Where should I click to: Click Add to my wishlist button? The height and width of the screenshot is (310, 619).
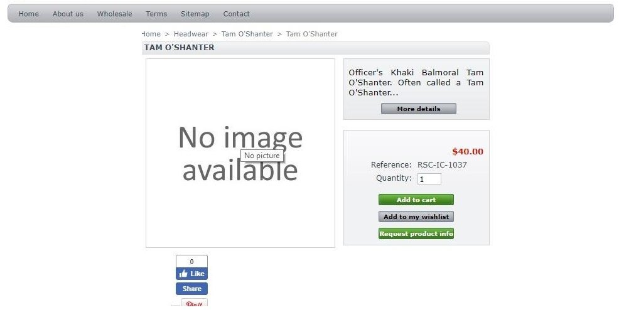tap(416, 216)
